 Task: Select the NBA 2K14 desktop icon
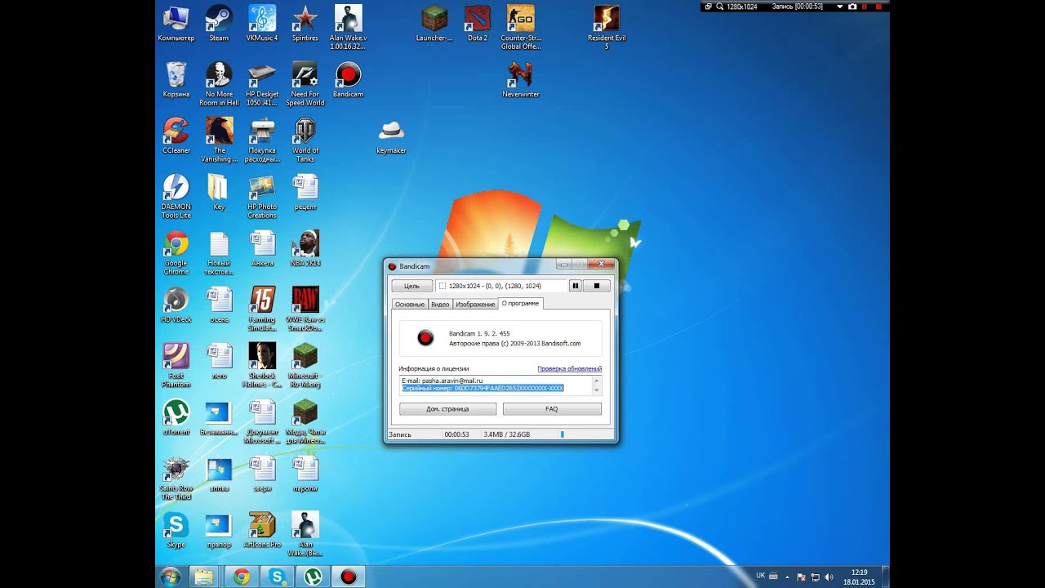click(305, 249)
